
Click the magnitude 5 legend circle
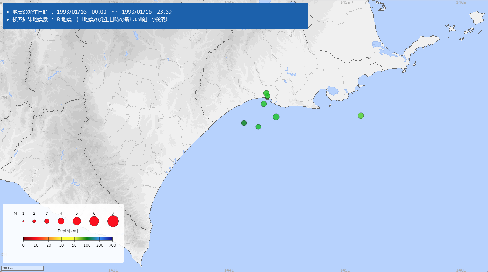pos(77,221)
